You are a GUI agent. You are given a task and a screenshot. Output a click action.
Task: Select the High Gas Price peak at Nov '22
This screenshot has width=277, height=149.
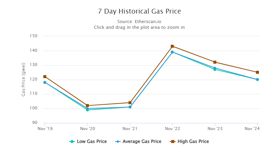coord(172,46)
